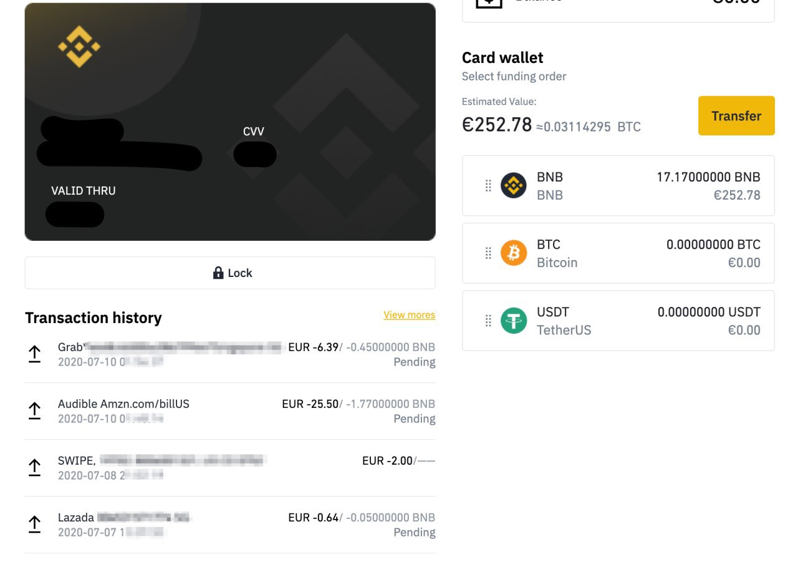Click the USDT wallet balance amount
The image size is (798, 577).
tap(709, 312)
